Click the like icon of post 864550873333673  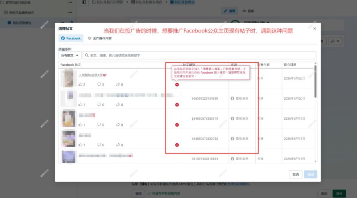(x=80, y=125)
